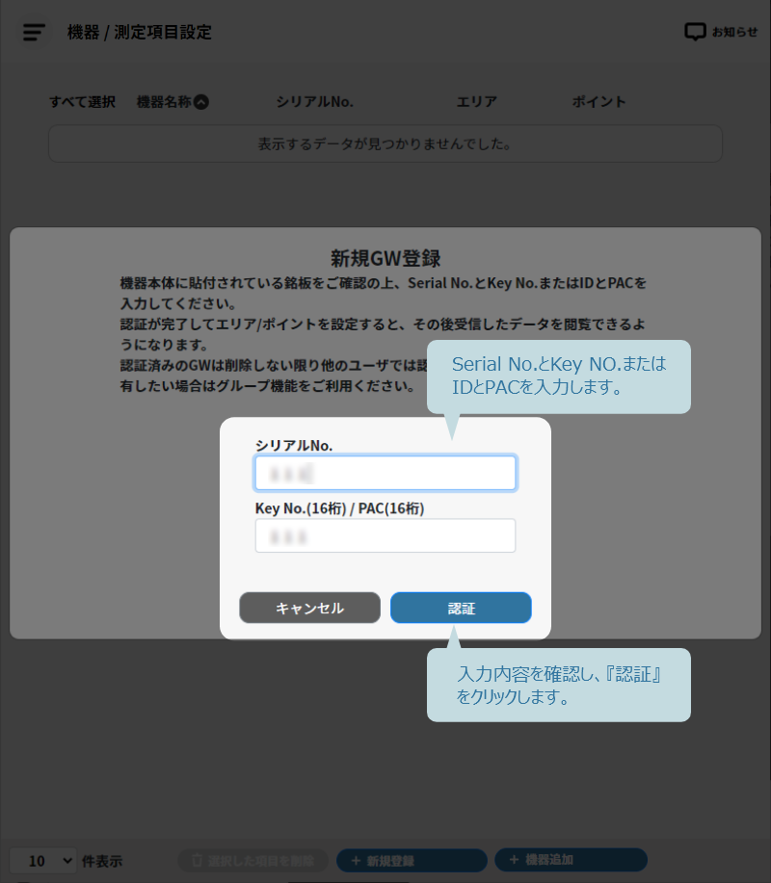Click the ポイント column header

click(x=599, y=102)
